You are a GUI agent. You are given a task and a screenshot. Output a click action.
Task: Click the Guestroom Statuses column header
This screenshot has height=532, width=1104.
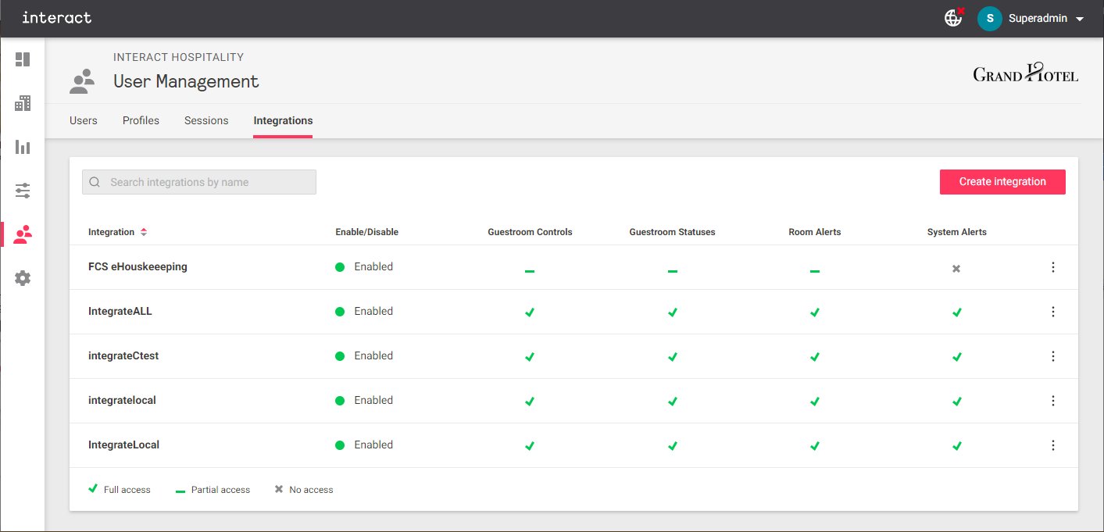click(x=672, y=232)
